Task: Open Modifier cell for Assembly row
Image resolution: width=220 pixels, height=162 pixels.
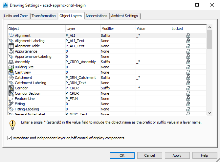Action: point(118,62)
